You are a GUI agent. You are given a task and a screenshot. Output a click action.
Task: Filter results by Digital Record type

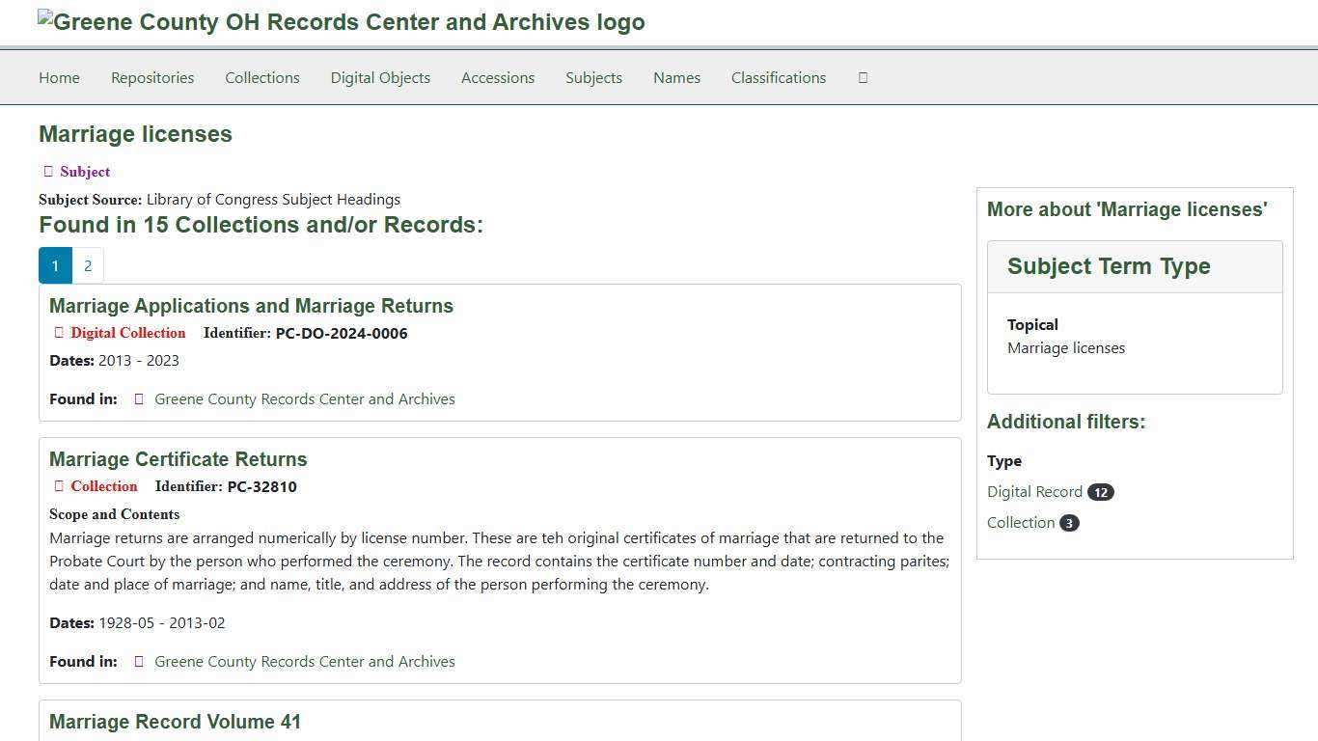coord(1034,491)
